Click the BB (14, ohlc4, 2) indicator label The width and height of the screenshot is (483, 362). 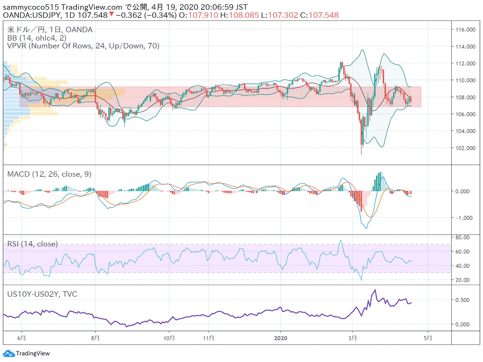37,38
